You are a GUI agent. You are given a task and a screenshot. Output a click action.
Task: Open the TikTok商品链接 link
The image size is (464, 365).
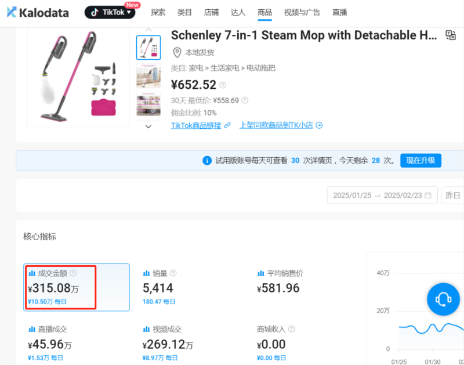coord(196,125)
